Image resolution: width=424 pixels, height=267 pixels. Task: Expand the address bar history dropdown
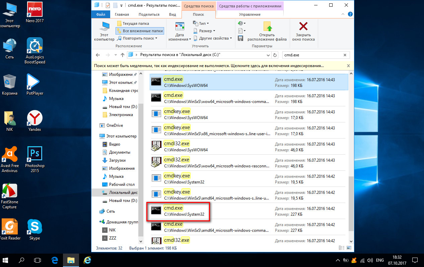[x=268, y=55]
